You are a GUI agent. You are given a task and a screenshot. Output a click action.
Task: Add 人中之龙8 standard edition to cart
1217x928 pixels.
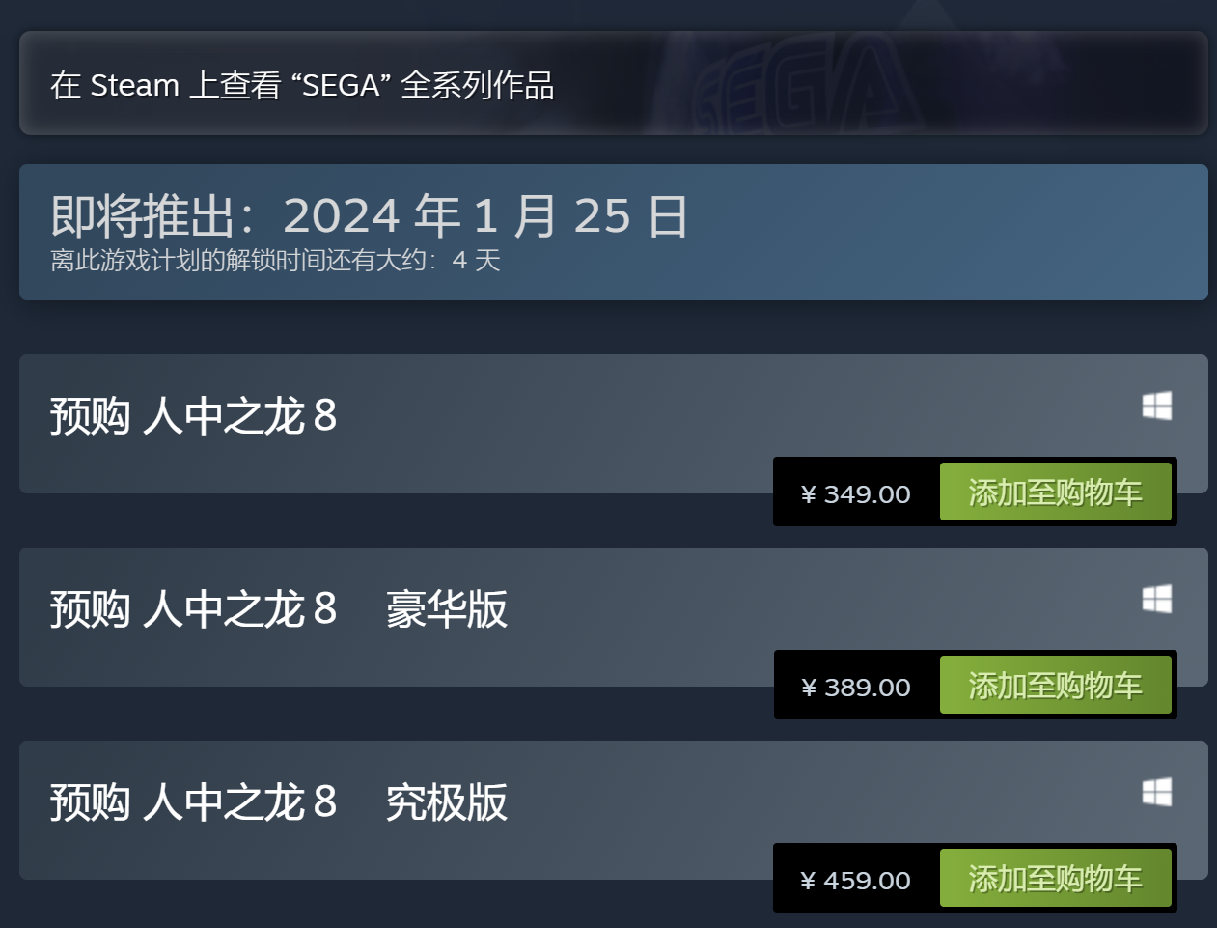pyautogui.click(x=1056, y=492)
